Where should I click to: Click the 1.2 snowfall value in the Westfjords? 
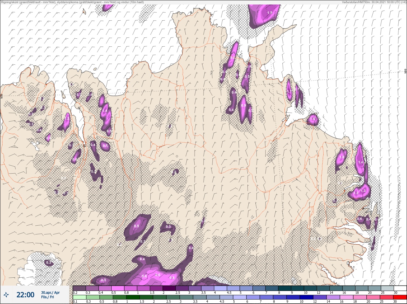(67, 118)
